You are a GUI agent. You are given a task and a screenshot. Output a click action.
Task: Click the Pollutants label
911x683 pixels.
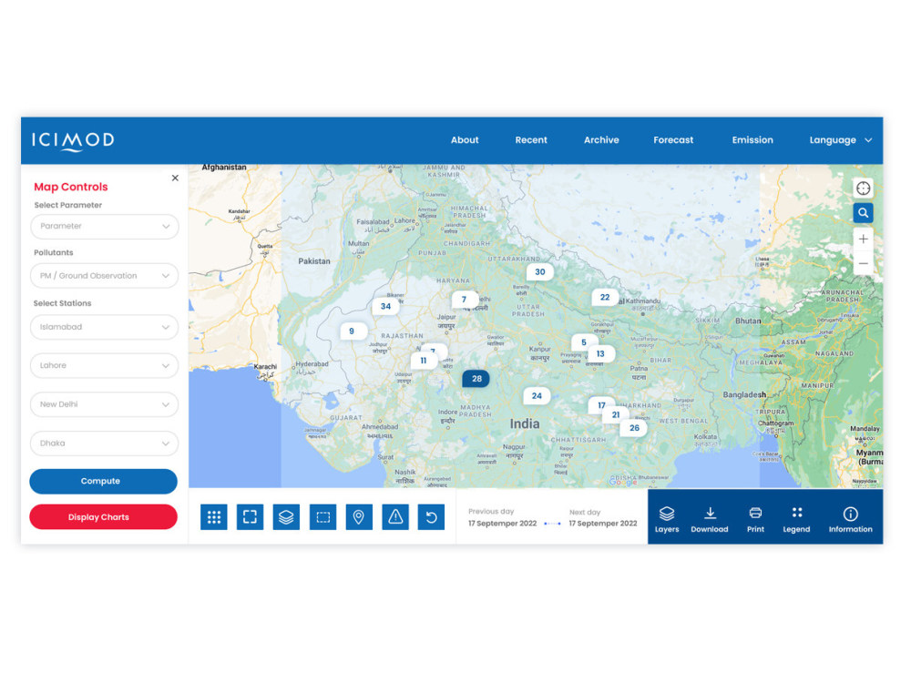click(x=54, y=252)
